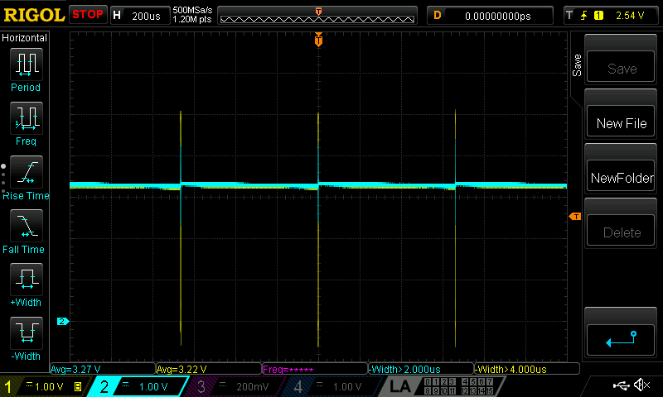The height and width of the screenshot is (397, 663).
Task: Click the speaker mute icon
Action: [641, 385]
